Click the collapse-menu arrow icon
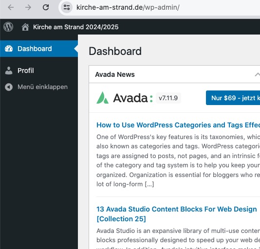 pyautogui.click(x=9, y=87)
